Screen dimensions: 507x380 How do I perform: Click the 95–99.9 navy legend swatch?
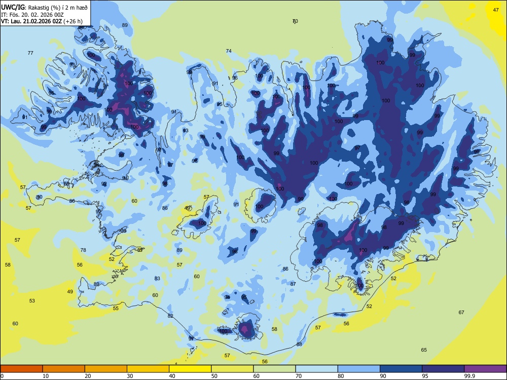click(x=443, y=369)
